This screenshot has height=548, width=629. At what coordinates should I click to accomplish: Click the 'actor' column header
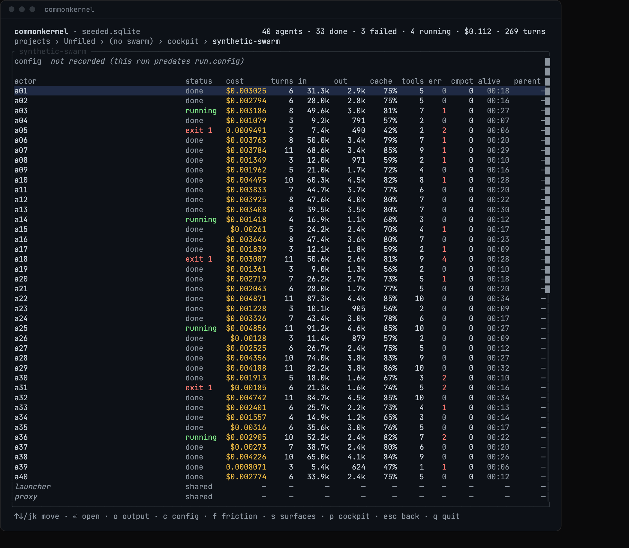[x=25, y=81]
